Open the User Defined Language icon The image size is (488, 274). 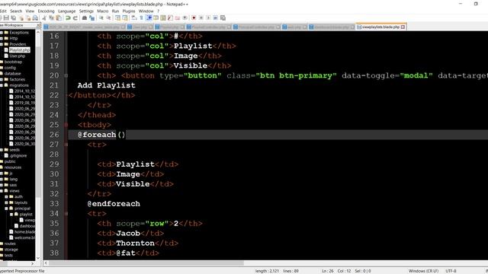(x=155, y=18)
